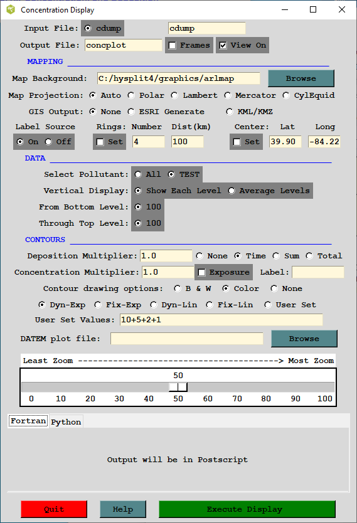Click the User Set Values input field

tap(221, 320)
